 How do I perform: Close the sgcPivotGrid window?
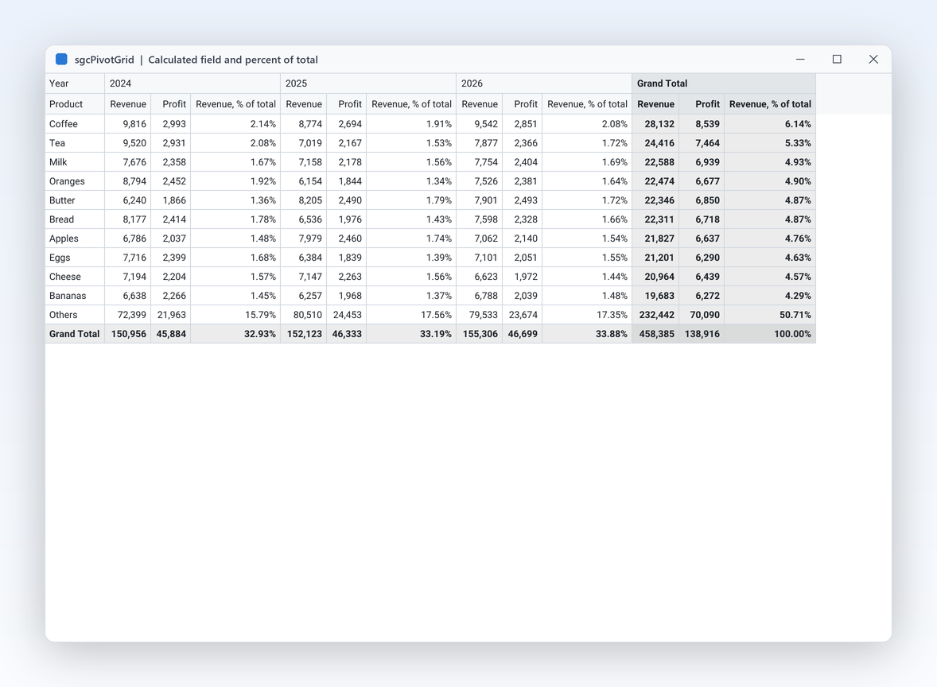point(873,59)
